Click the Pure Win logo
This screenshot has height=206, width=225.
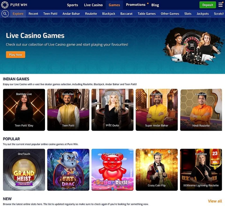coord(14,5)
